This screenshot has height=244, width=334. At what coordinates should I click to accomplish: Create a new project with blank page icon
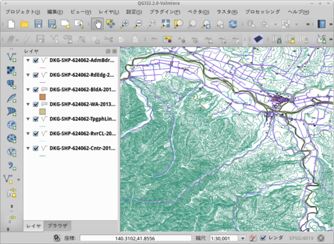click(11, 24)
